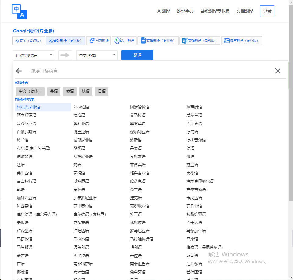
Task: Open 网页翻译 tab
Action: 99,41
